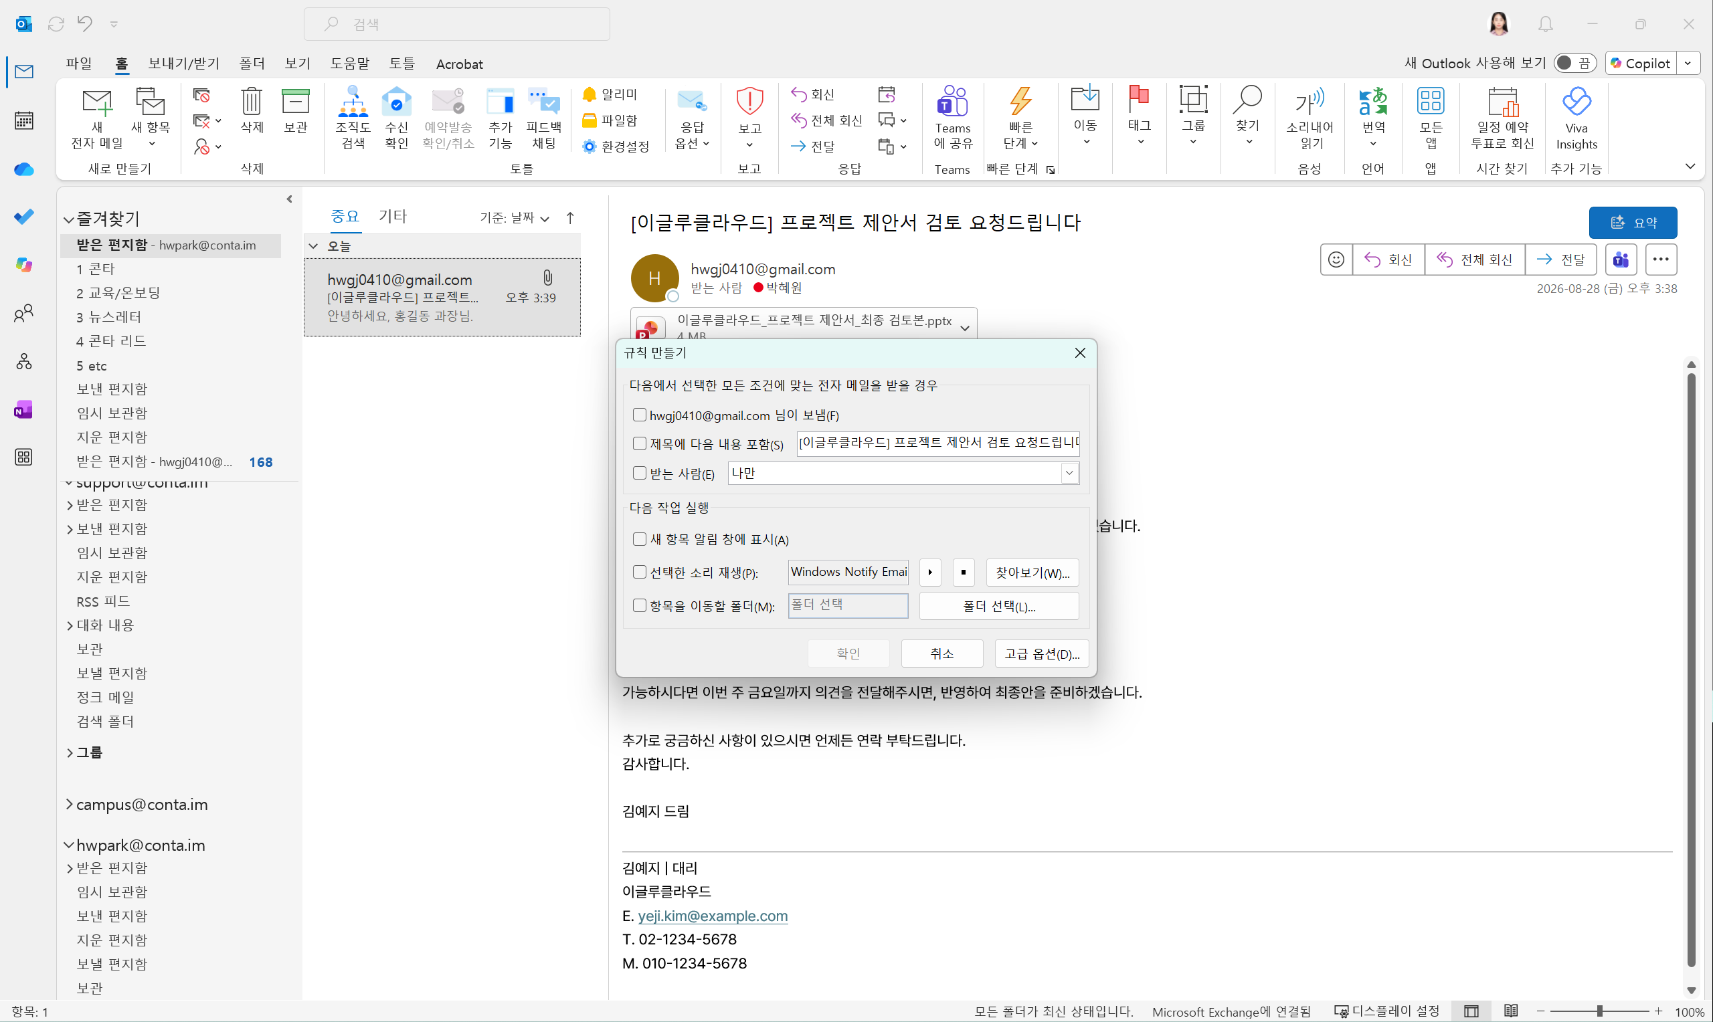Check 항목을 이동할 폴더 option
Viewport: 1713px width, 1022px height.
pos(639,605)
